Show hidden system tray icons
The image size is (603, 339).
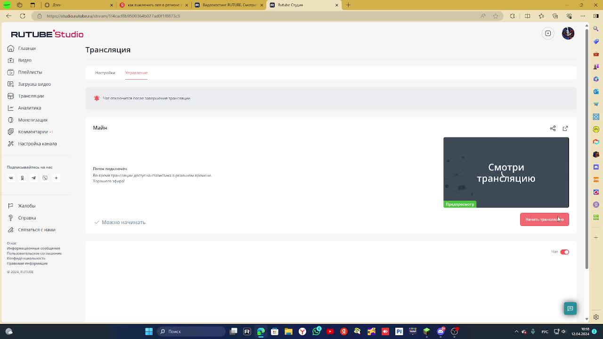point(517,331)
